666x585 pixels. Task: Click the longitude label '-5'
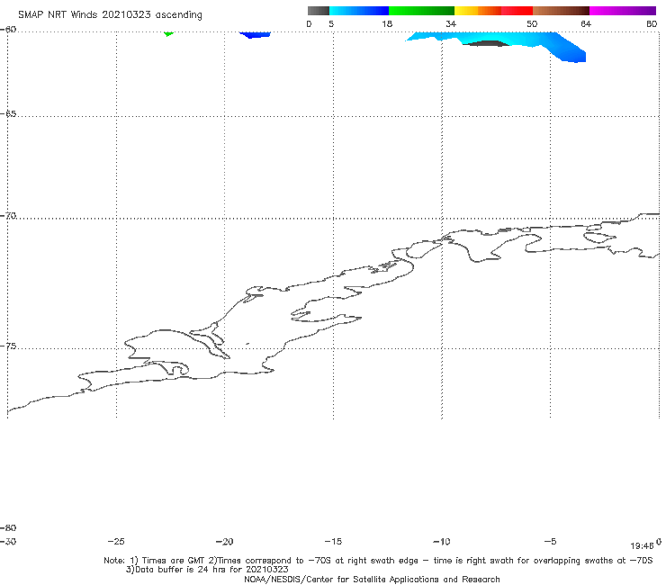pos(550,541)
